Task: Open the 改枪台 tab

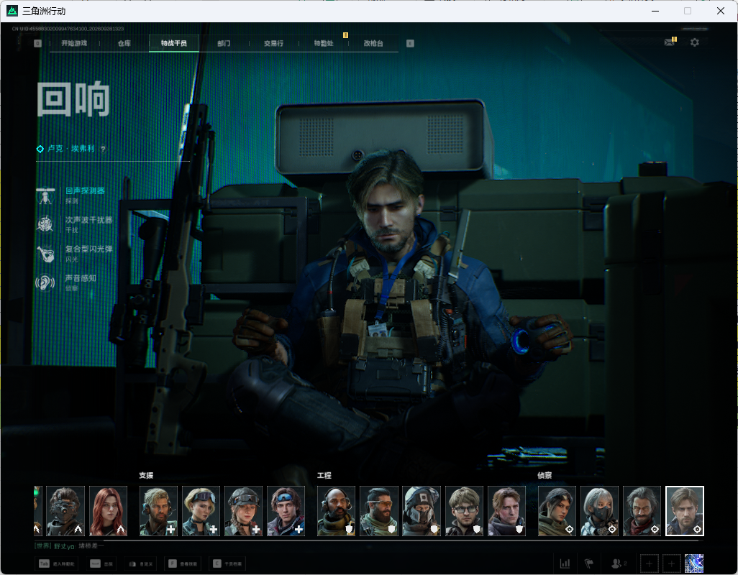Action: (373, 43)
